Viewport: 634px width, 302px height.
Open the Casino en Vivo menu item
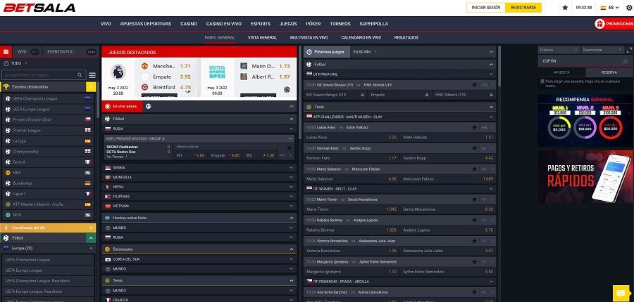pos(223,24)
